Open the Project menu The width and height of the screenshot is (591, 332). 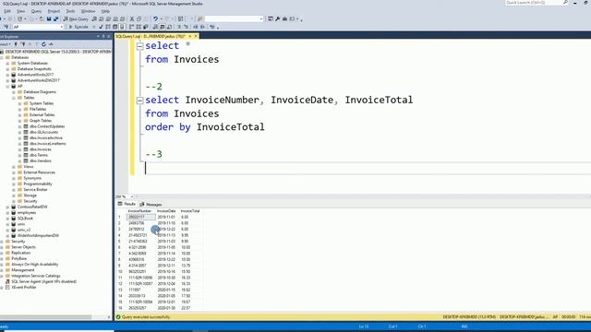click(54, 11)
